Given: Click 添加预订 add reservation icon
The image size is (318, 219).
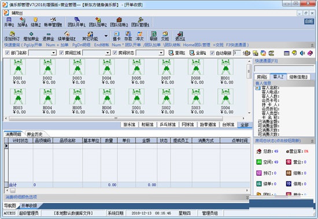Looking at the screenshot, I should pos(12,36).
